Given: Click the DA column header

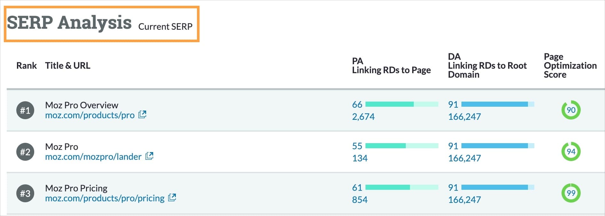Looking at the screenshot, I should tap(486, 66).
